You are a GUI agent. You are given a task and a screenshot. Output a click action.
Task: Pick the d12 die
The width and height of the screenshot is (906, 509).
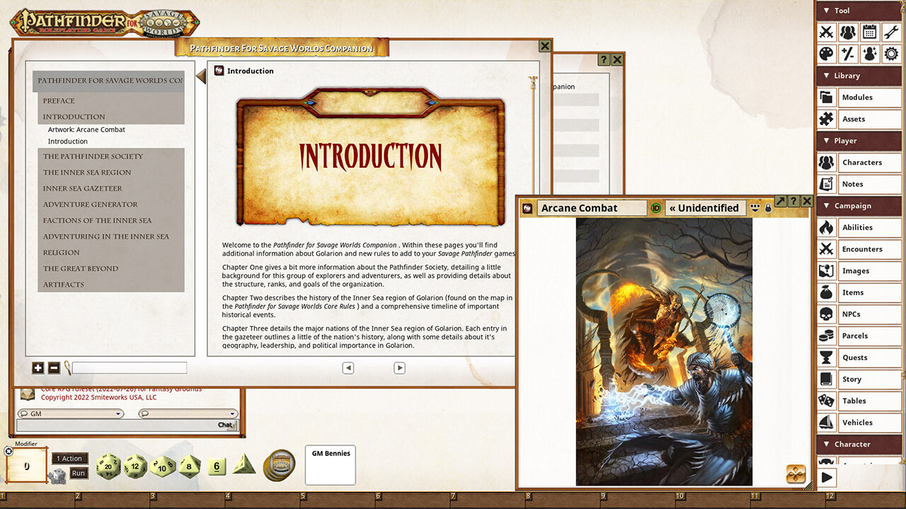pyautogui.click(x=135, y=467)
